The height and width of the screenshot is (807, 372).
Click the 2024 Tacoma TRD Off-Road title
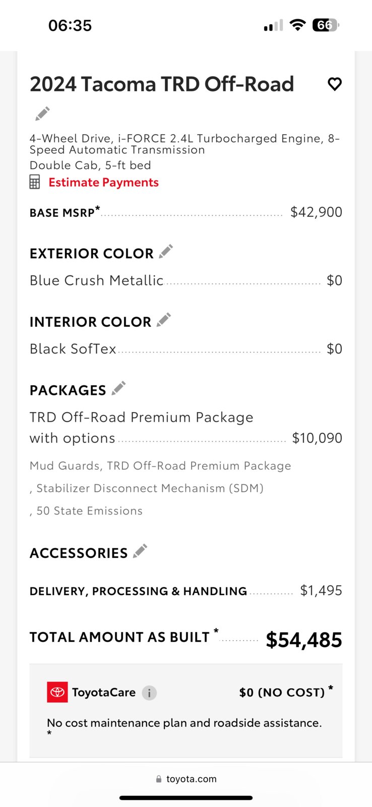tap(162, 84)
